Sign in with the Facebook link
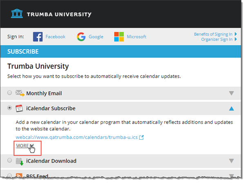The image size is (245, 183). pyautogui.click(x=56, y=37)
